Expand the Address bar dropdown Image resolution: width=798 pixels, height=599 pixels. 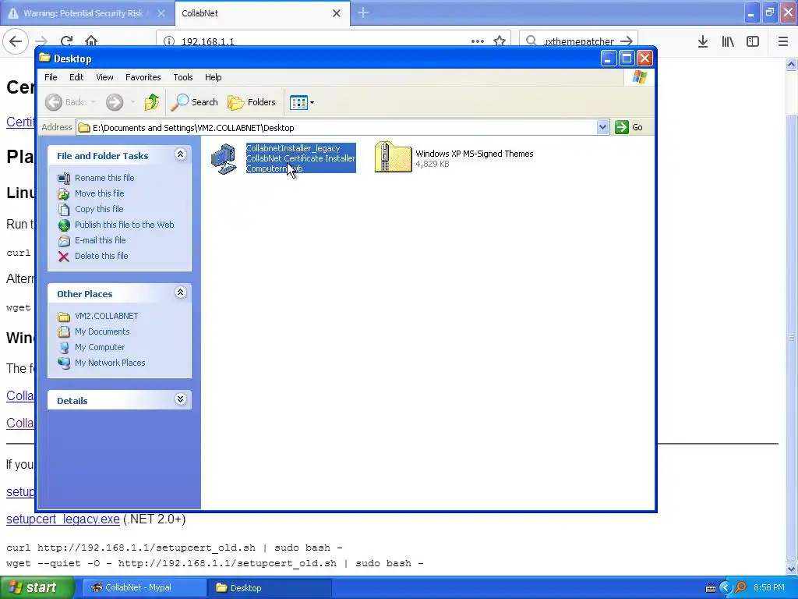click(602, 127)
